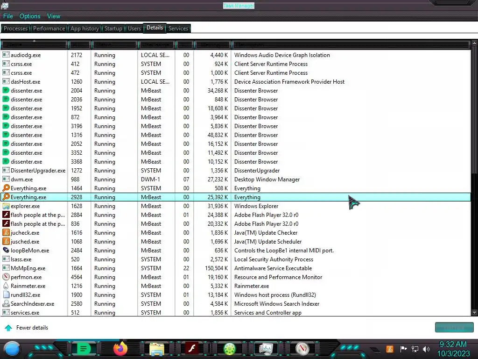Screen dimensions: 478x359
Task: Click the Fewer details arrow icon
Action: 8,328
